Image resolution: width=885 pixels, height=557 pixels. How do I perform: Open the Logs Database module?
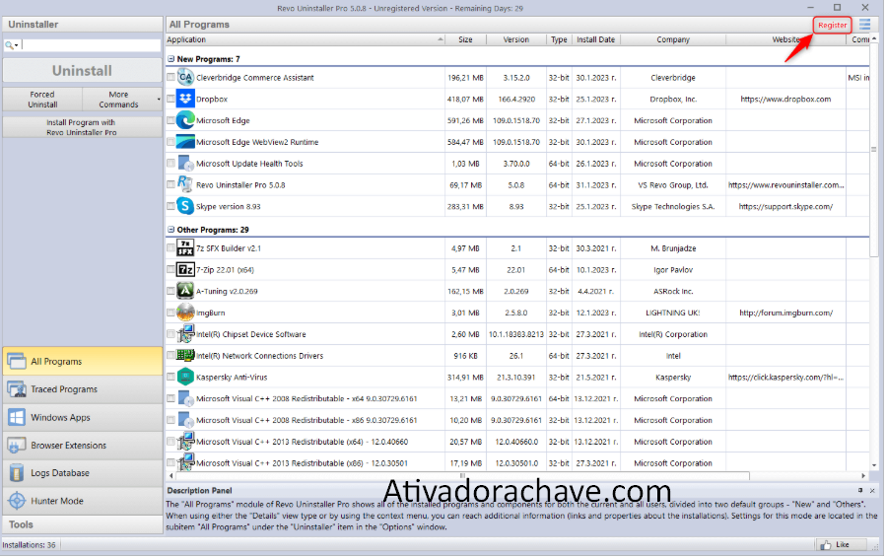point(83,473)
